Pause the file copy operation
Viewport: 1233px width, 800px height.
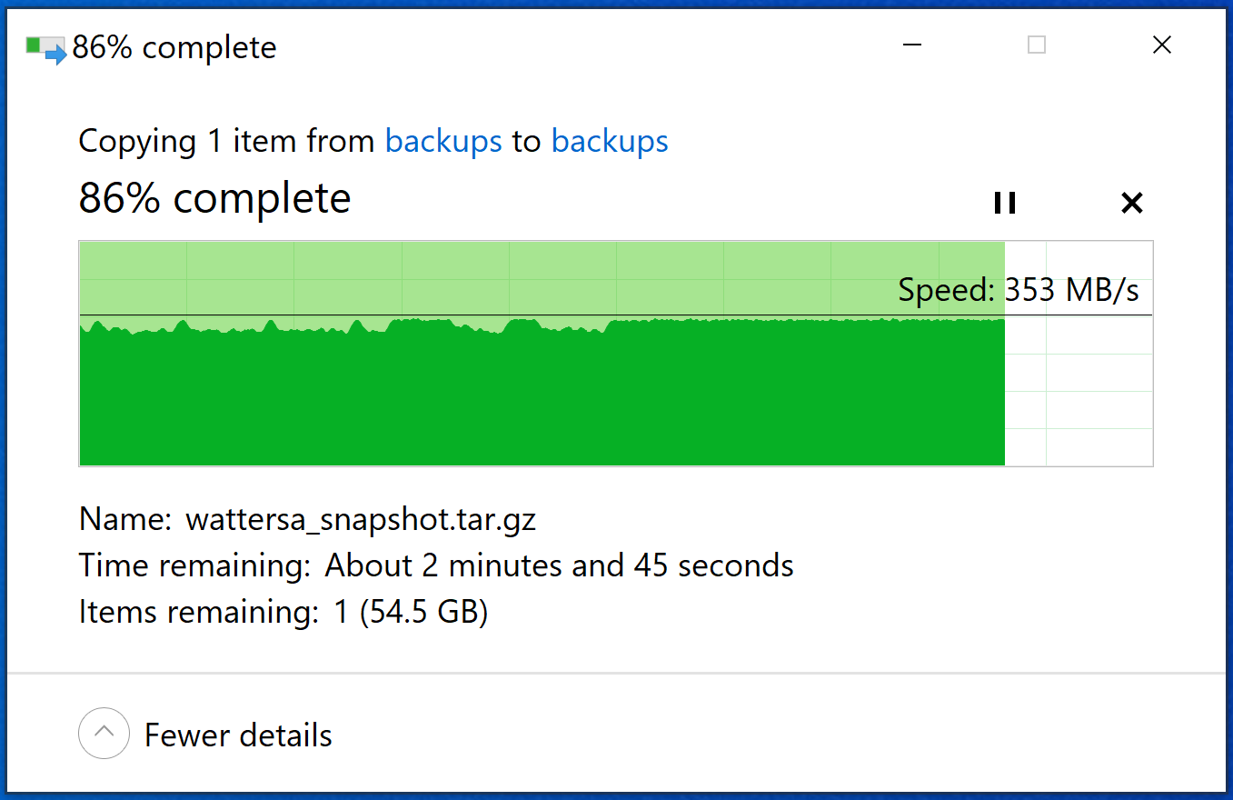(1004, 203)
